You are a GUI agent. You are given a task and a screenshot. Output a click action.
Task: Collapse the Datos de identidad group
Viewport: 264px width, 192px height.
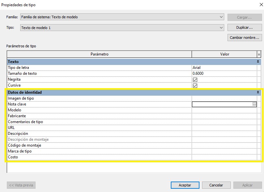point(258,92)
